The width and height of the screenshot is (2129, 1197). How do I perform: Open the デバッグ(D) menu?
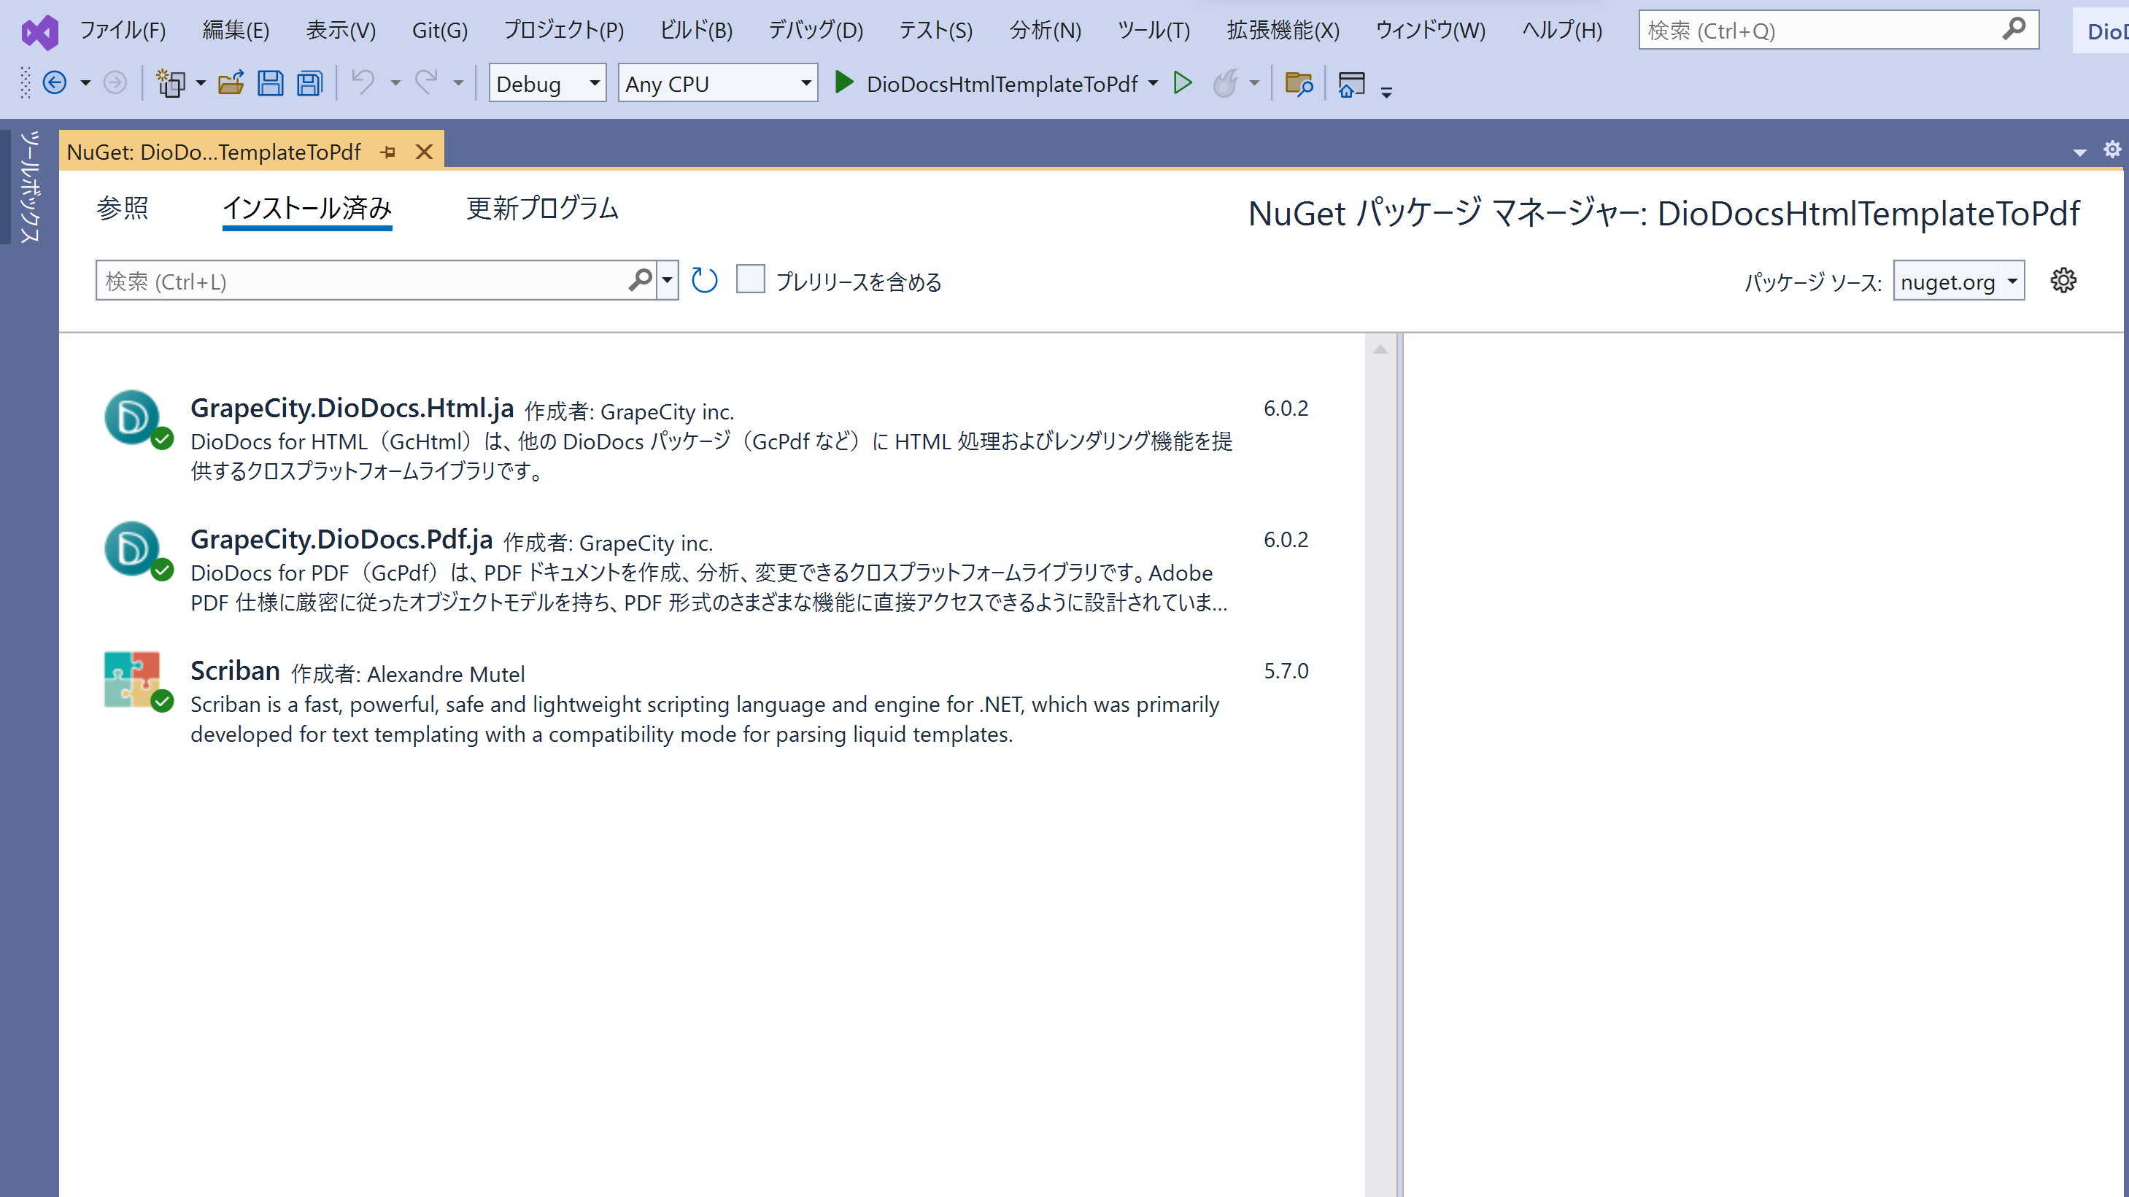click(x=815, y=31)
